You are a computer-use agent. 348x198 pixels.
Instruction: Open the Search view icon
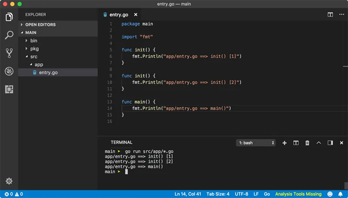click(9, 35)
